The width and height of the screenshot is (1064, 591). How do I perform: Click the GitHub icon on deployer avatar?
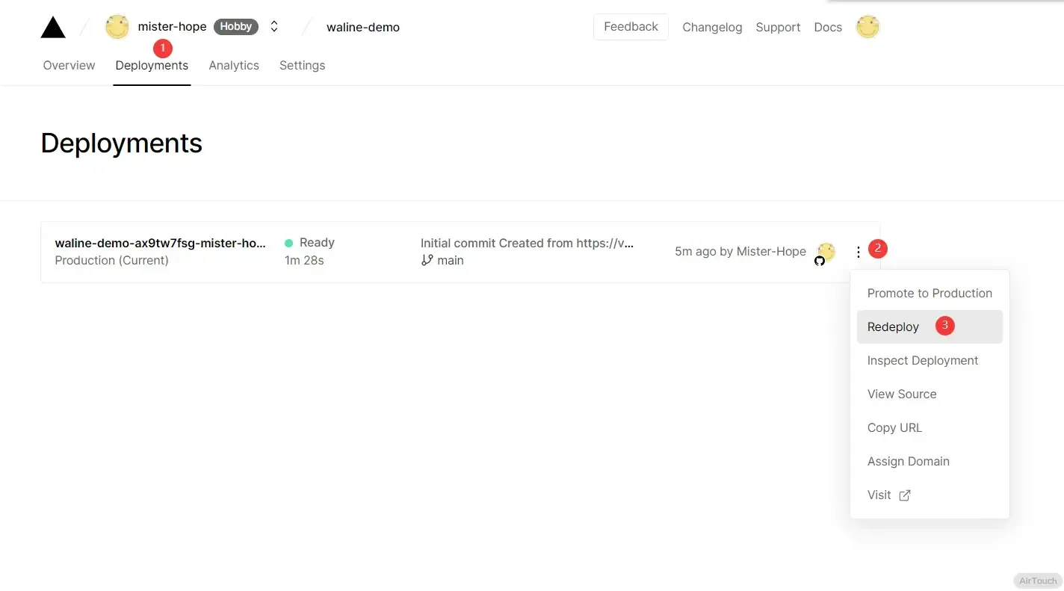[820, 261]
